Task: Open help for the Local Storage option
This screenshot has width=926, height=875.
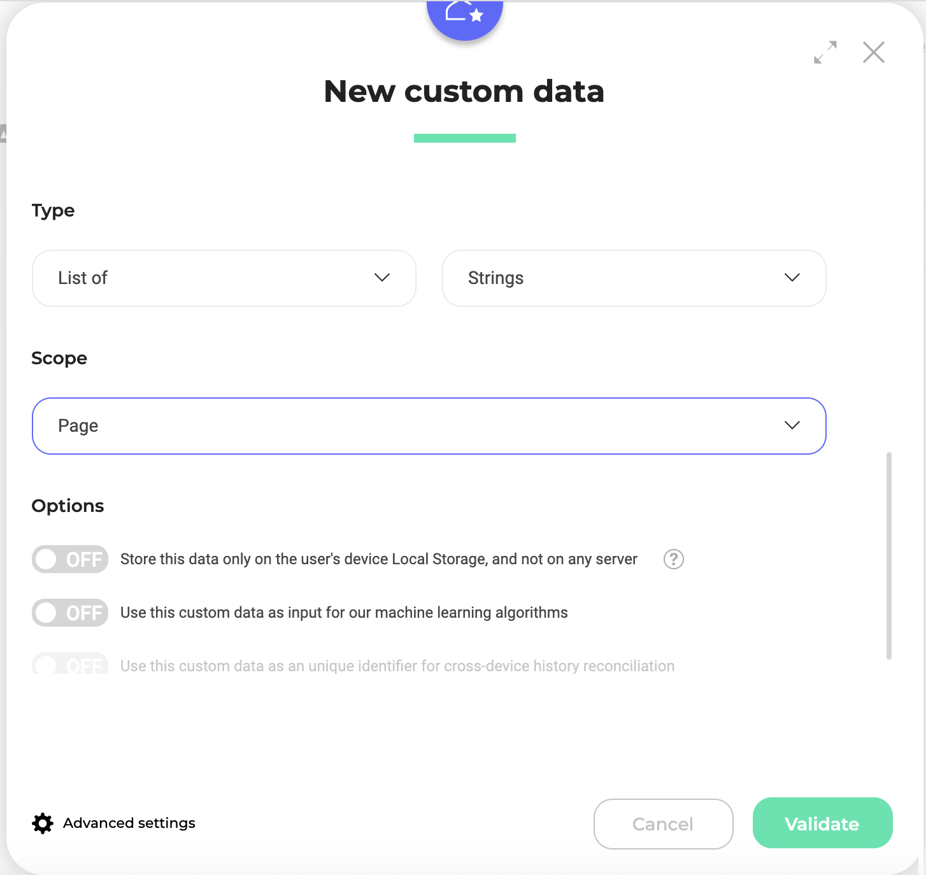Action: pos(673,559)
